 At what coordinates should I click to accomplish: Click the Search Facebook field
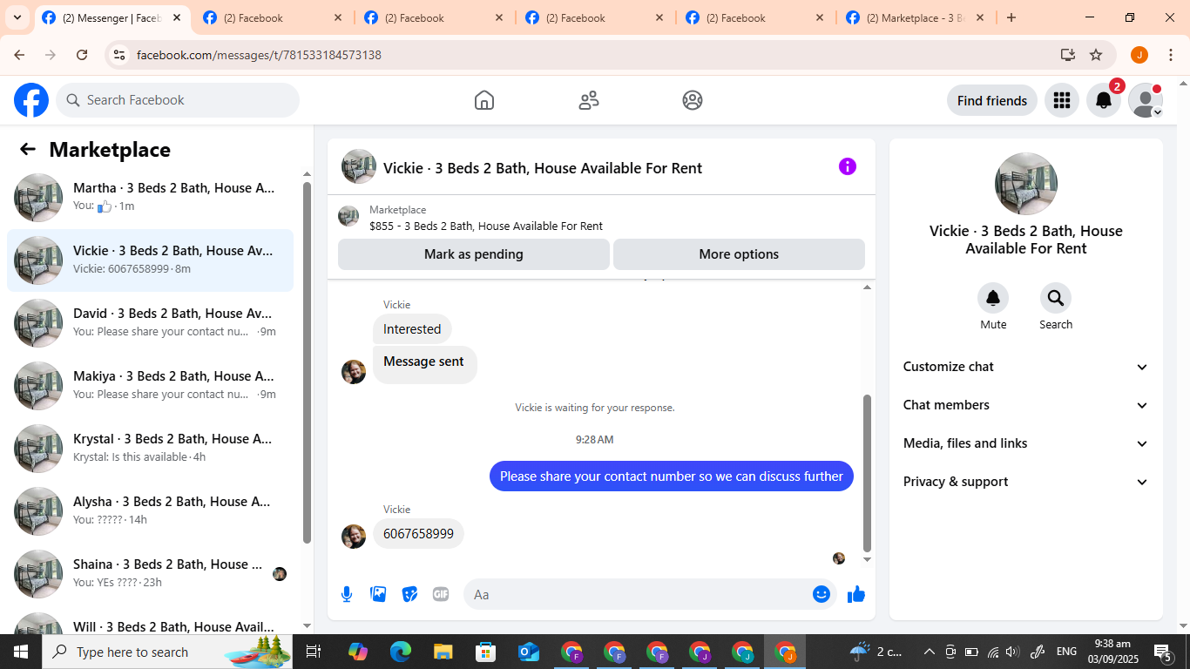(x=178, y=100)
